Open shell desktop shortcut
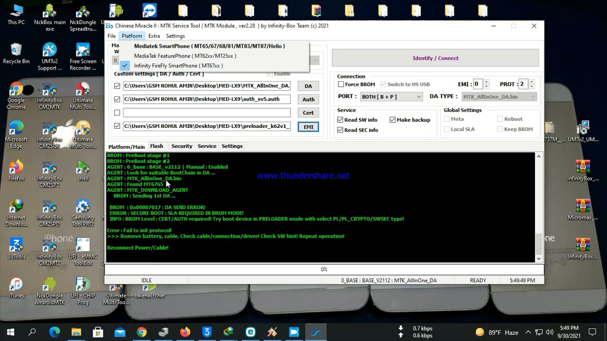 click(x=83, y=170)
